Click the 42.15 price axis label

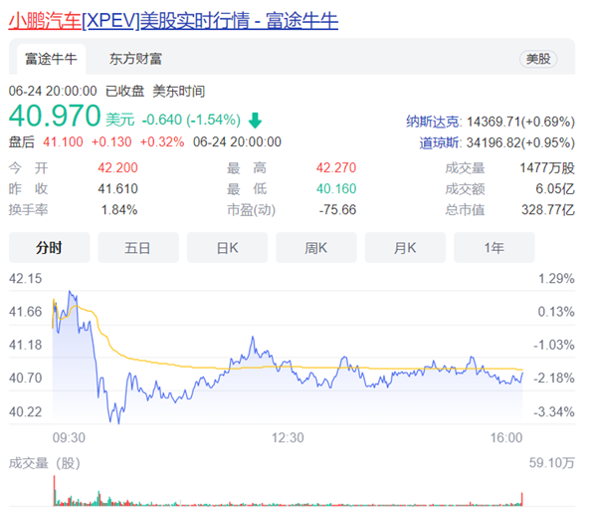click(x=25, y=278)
